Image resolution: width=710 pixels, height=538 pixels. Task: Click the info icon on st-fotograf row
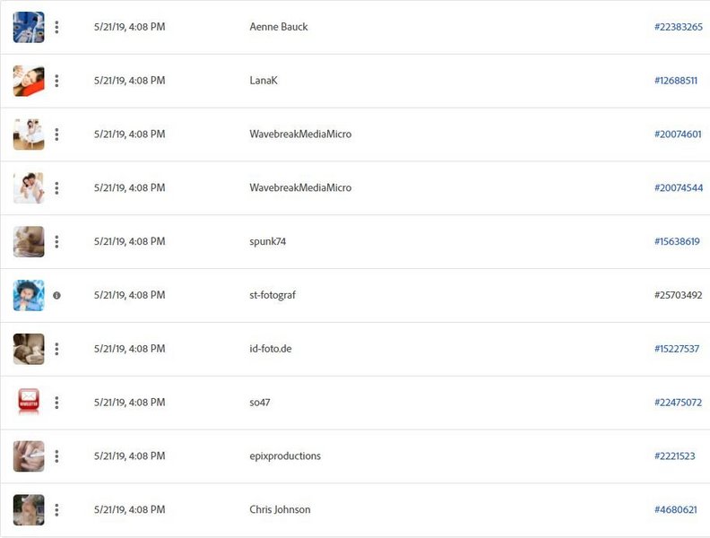pyautogui.click(x=56, y=295)
